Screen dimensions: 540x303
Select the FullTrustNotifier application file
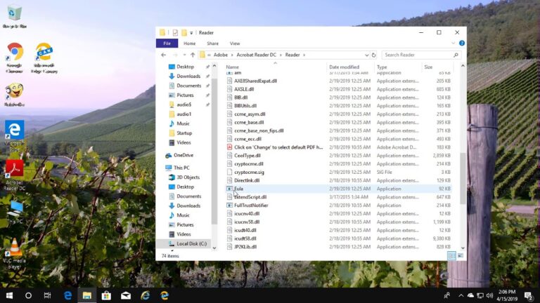(252, 206)
